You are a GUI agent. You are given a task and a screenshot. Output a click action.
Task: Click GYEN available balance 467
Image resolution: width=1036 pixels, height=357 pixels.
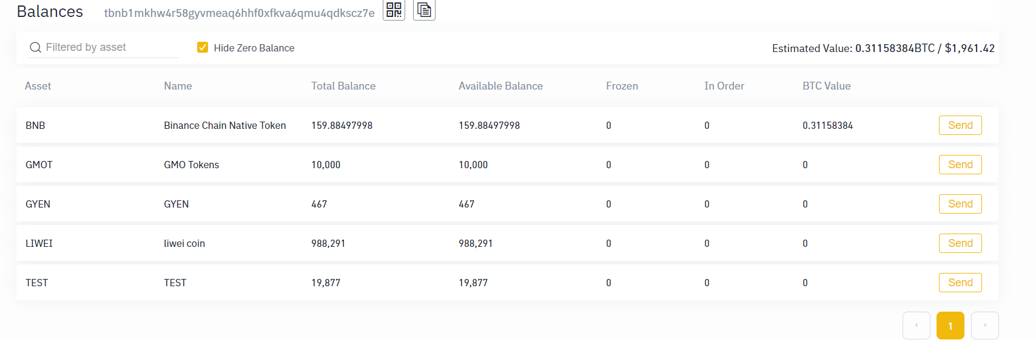466,204
